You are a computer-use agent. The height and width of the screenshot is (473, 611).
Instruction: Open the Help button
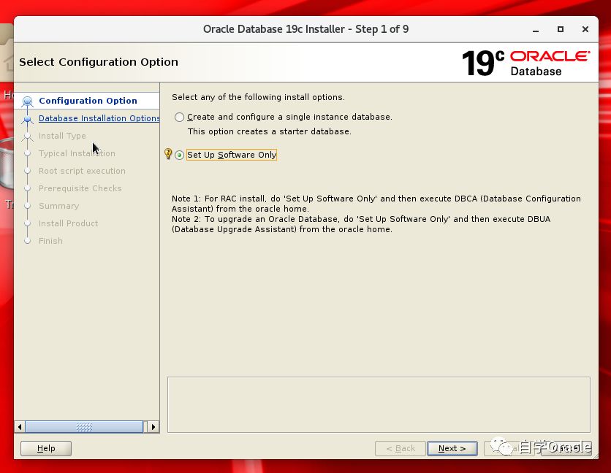pyautogui.click(x=46, y=448)
